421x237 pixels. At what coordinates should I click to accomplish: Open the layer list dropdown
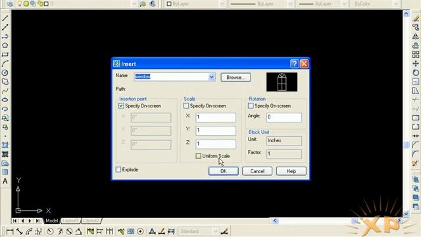pos(134,4)
